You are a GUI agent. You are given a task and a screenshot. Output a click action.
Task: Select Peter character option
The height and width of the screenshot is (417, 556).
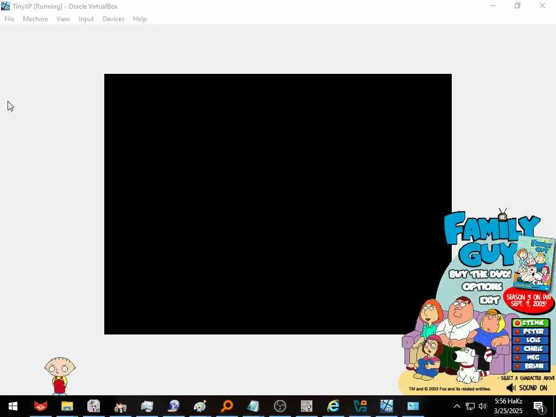pos(531,332)
